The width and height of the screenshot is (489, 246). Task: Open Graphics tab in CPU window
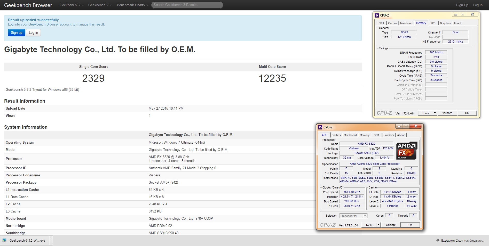(x=389, y=135)
